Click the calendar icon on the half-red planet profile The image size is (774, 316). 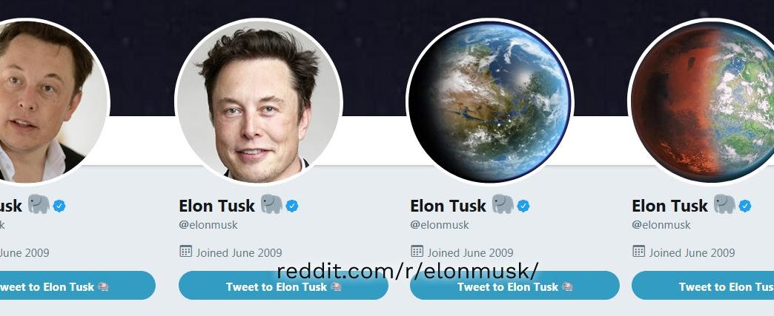click(638, 252)
